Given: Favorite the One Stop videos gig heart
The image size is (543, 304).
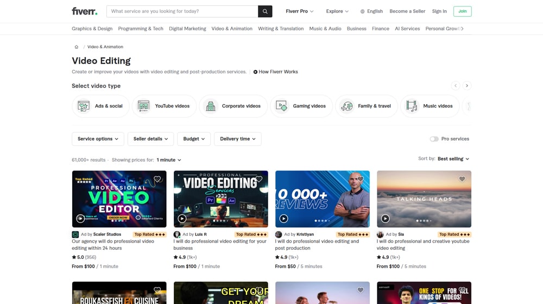Looking at the screenshot, I should pyautogui.click(x=462, y=290).
